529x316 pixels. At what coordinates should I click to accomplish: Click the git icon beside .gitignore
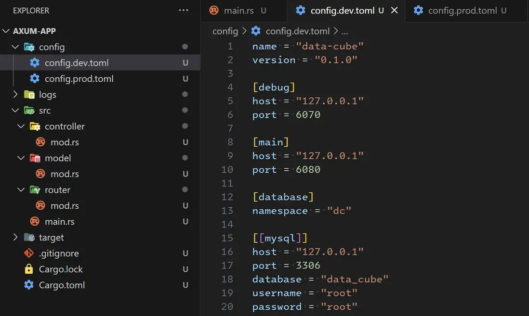coord(29,253)
